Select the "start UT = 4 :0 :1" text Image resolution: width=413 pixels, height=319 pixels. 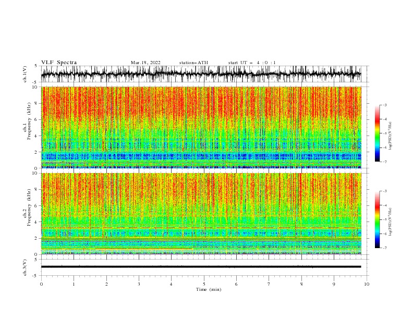click(252, 63)
